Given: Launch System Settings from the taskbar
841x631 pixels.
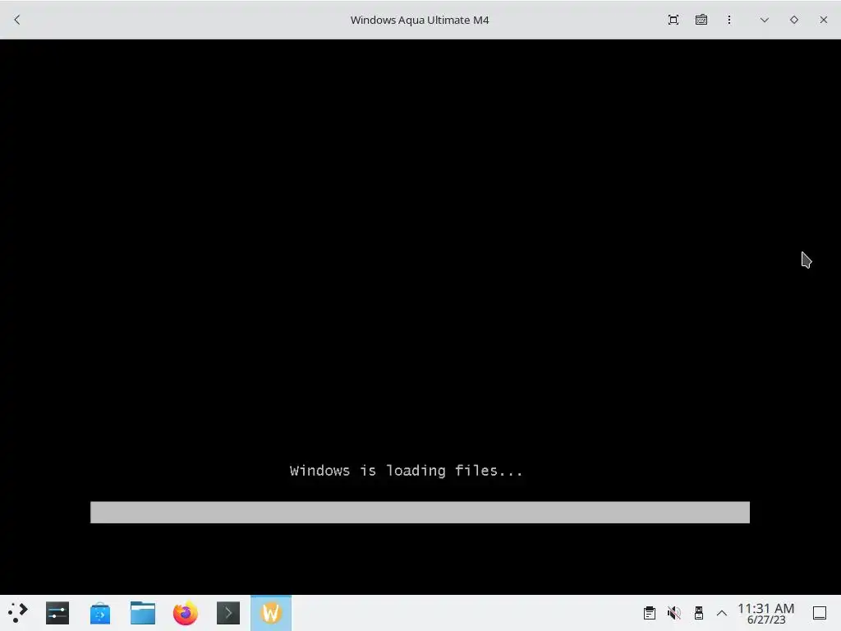Looking at the screenshot, I should (x=57, y=613).
